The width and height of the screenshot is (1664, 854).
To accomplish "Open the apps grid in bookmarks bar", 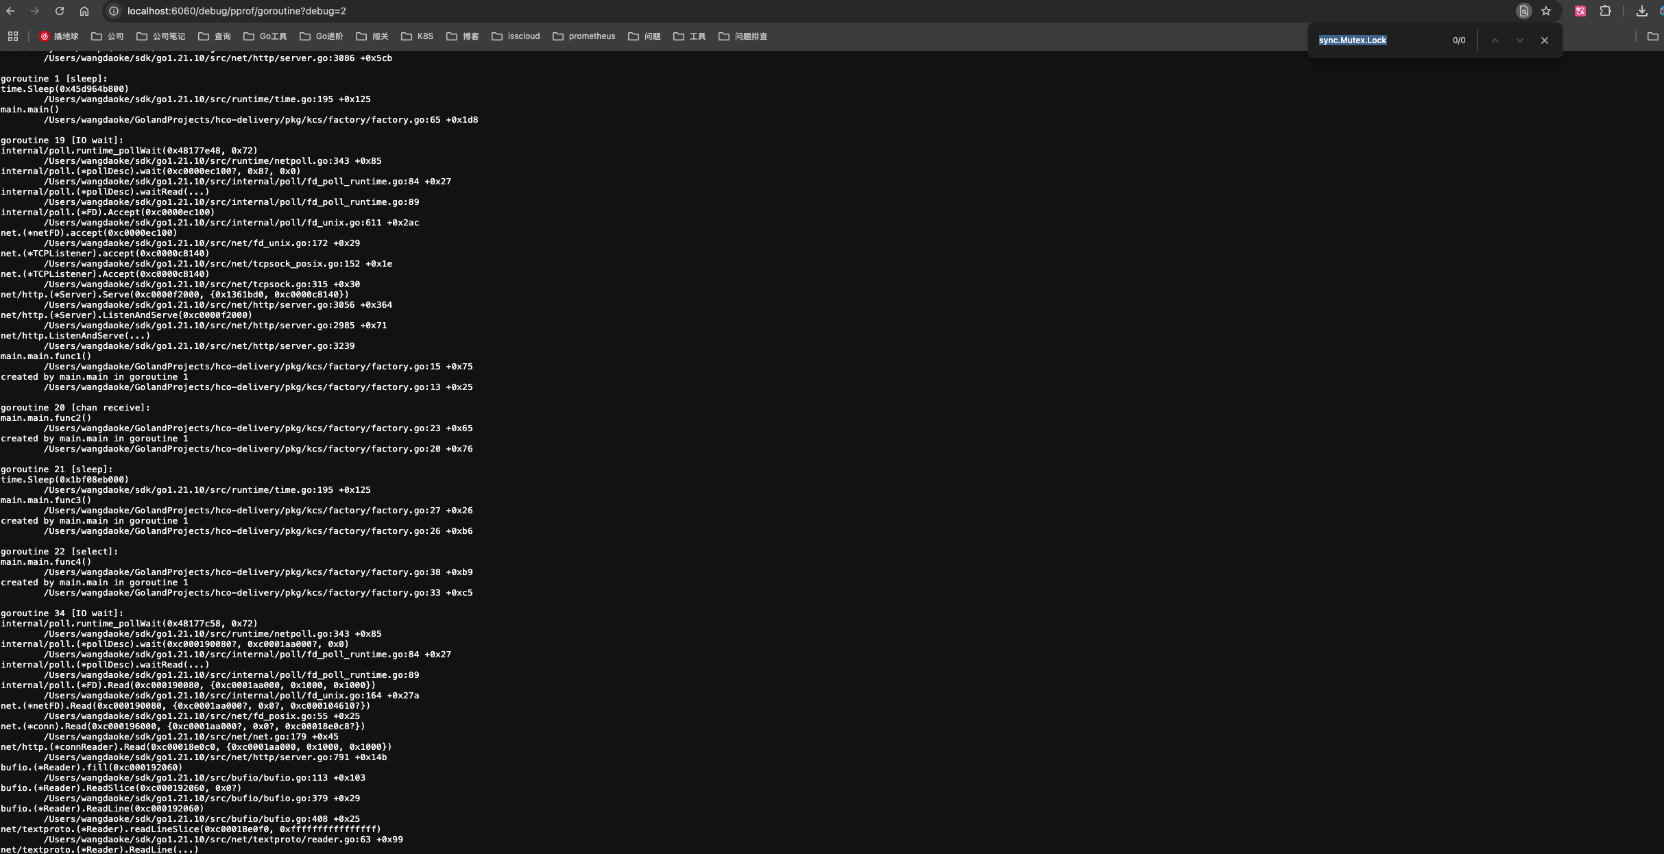I will (x=13, y=36).
